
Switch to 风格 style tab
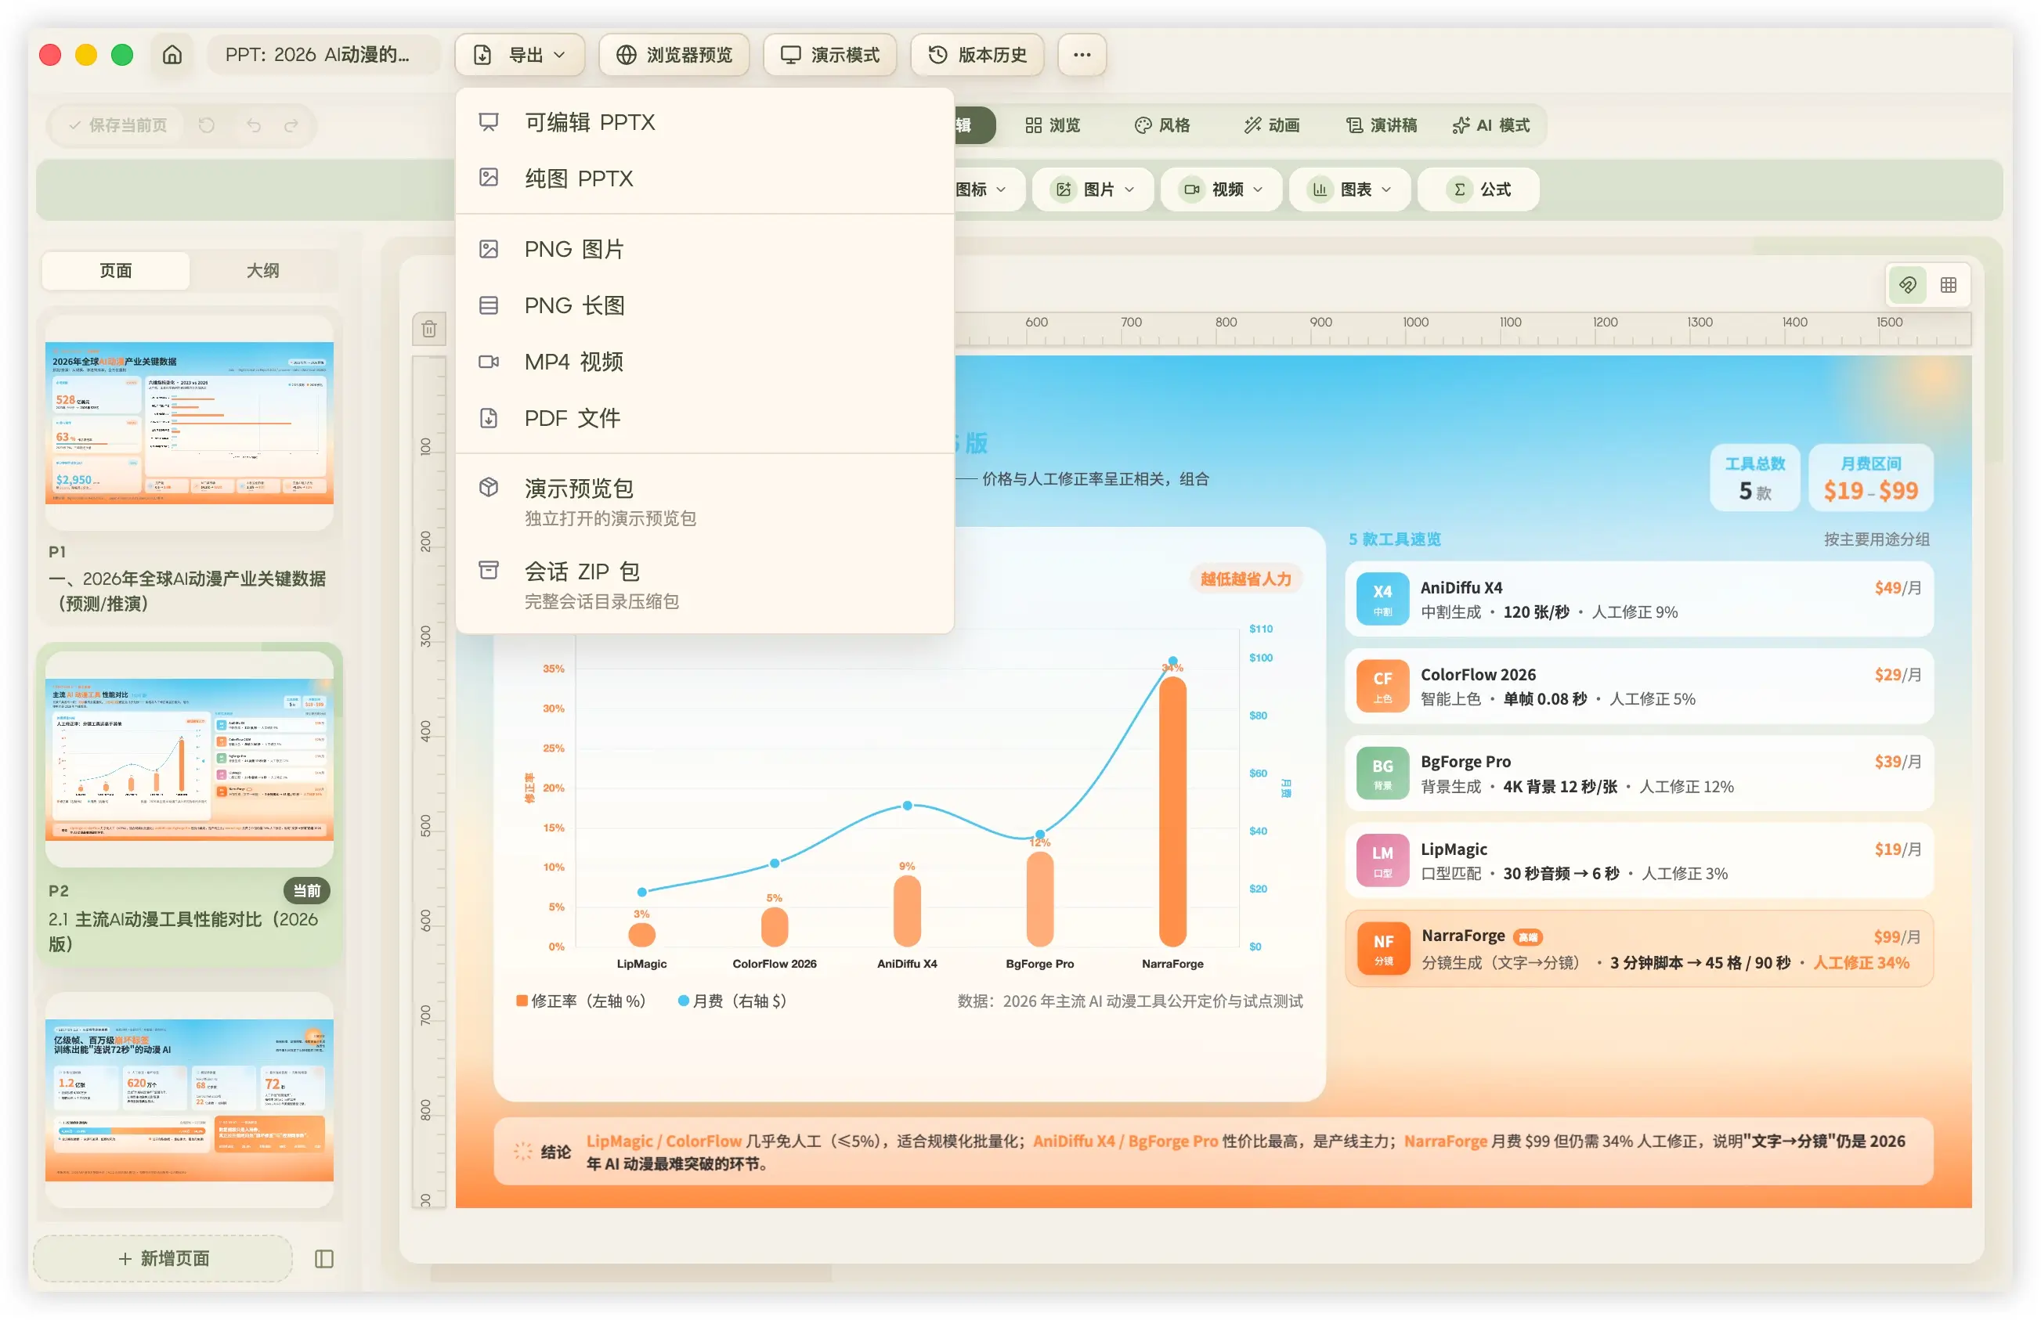point(1162,125)
